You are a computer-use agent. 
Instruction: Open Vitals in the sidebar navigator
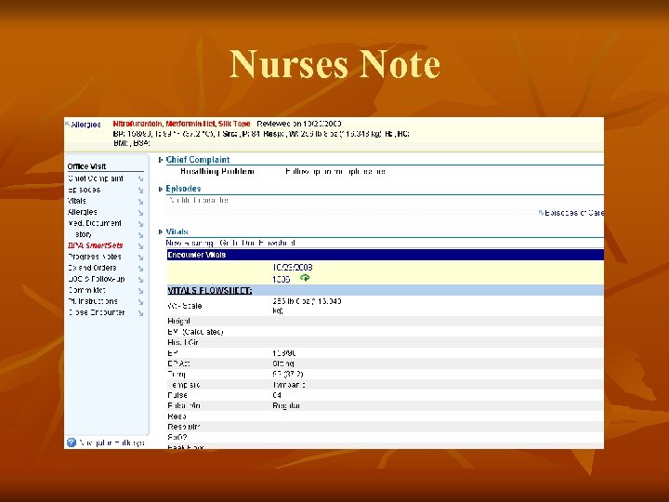click(77, 201)
